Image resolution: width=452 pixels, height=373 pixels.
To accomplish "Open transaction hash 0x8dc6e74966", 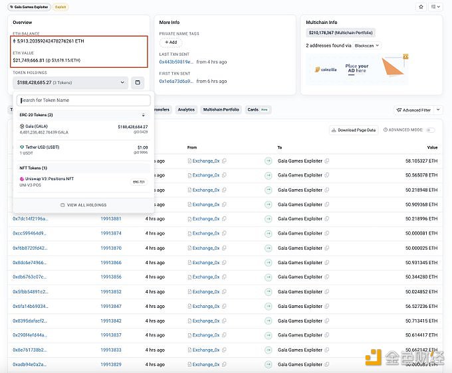I will (x=30, y=262).
